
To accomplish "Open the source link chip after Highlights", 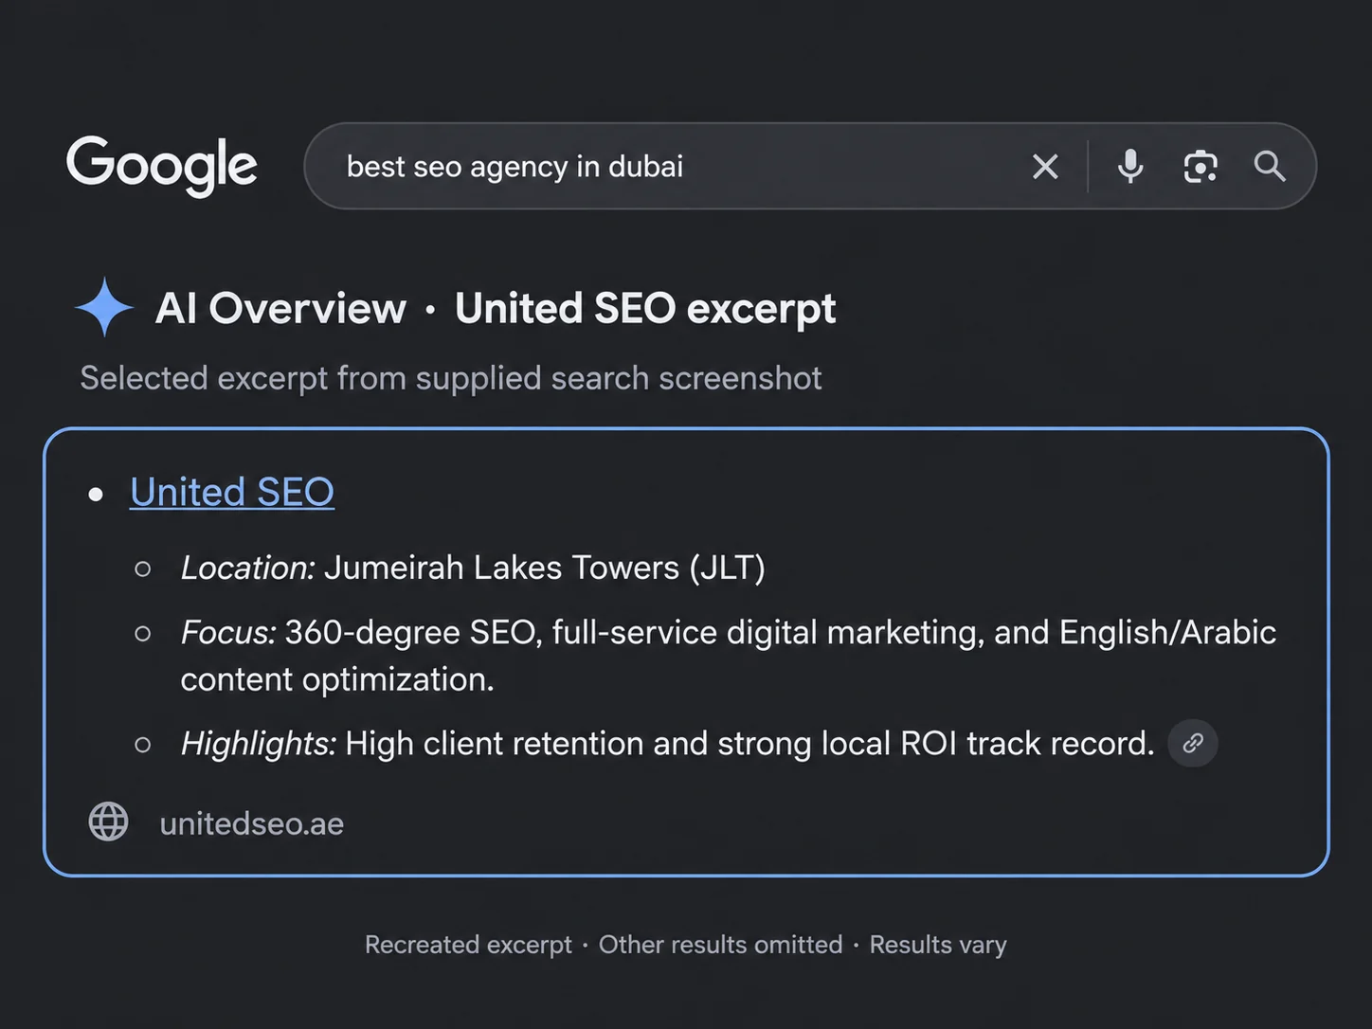I will (1193, 743).
